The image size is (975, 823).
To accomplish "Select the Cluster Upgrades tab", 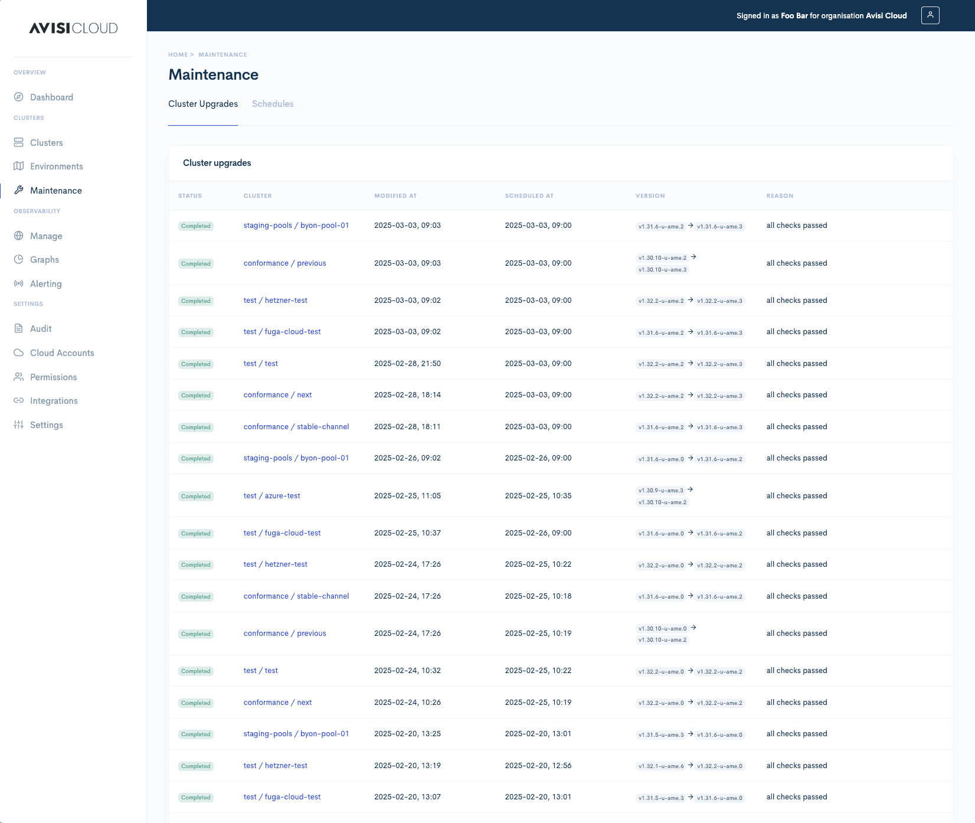I will click(x=202, y=104).
